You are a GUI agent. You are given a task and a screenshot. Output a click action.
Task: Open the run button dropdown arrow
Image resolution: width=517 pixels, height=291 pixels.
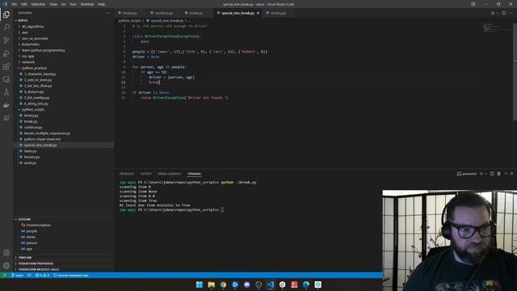click(498, 13)
